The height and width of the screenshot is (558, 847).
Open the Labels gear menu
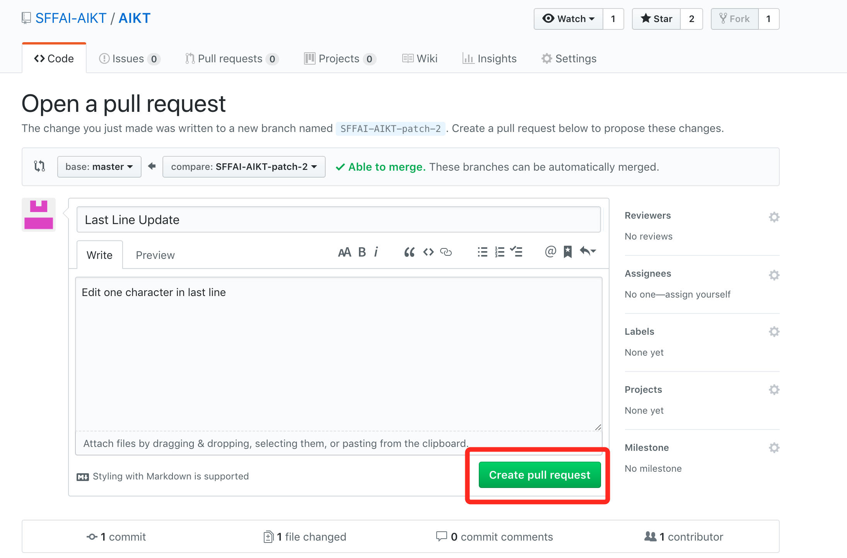[x=774, y=332]
